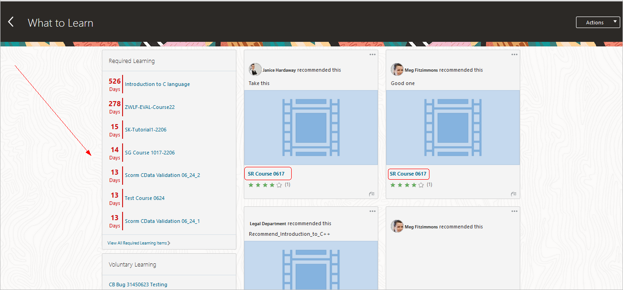623x290 pixels.
Task: Open ellipsis menu on bottom Meg Fitzimmons card
Action: click(x=514, y=211)
